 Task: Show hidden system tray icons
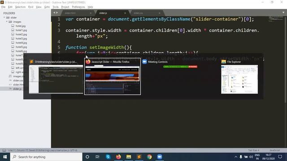(x=236, y=157)
